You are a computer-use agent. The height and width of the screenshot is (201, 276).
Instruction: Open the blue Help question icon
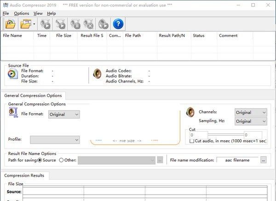pyautogui.click(x=118, y=24)
